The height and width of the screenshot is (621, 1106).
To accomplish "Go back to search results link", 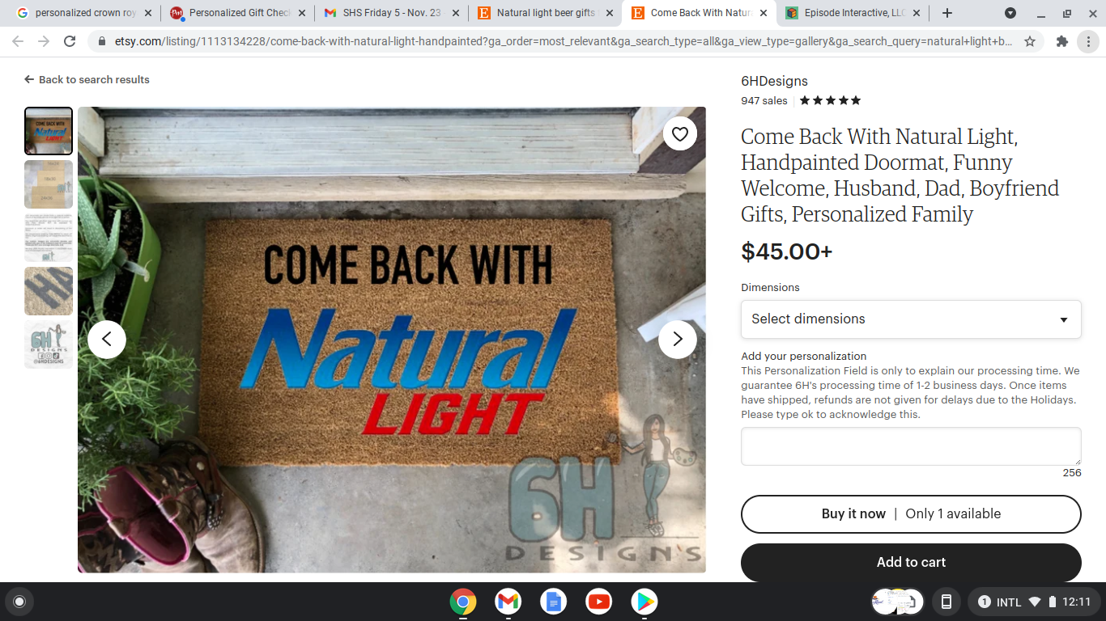I will coord(87,79).
